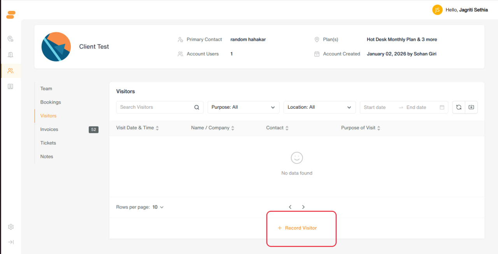This screenshot has width=498, height=254.
Task: Switch to the Bookings tab
Action: tap(51, 102)
